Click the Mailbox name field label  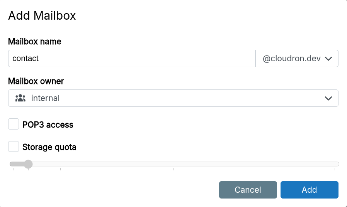(35, 41)
